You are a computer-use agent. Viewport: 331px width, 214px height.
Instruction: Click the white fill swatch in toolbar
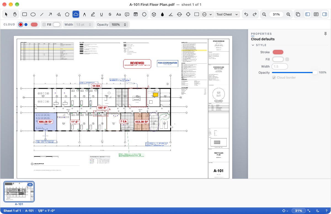pyautogui.click(x=57, y=25)
